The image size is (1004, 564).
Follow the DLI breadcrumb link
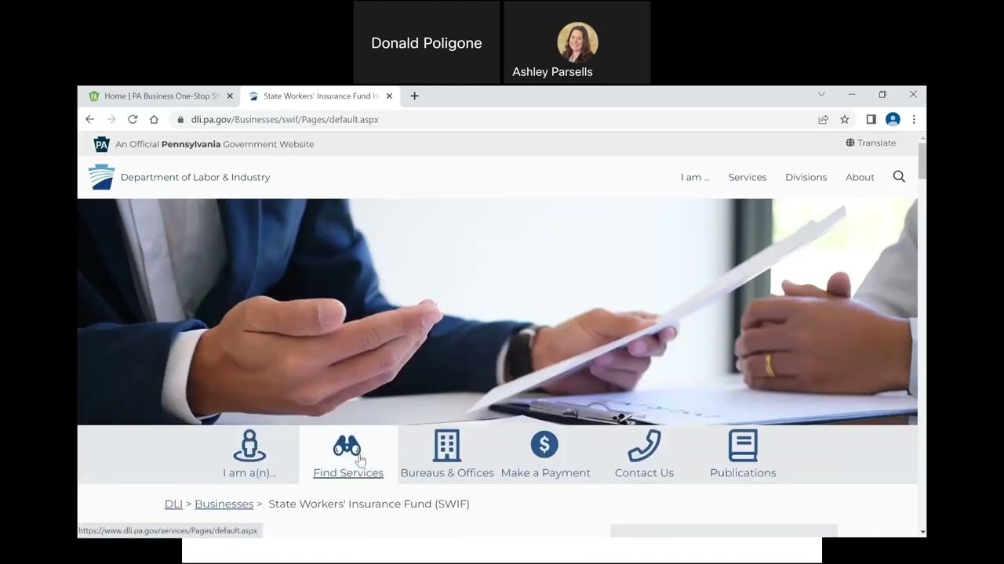(173, 504)
